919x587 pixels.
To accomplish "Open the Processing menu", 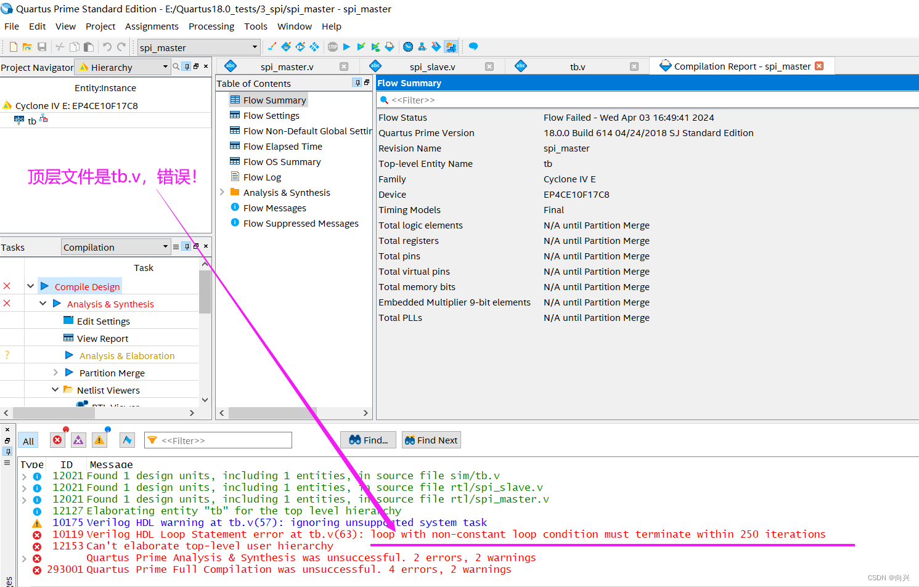I will [211, 26].
